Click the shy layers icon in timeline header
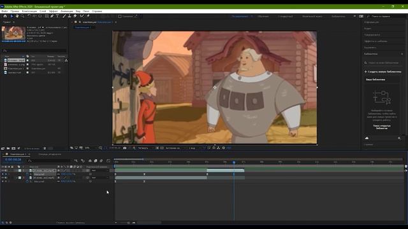This screenshot has width=408, height=229. pos(90,161)
